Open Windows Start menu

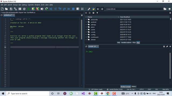pos(3,94)
